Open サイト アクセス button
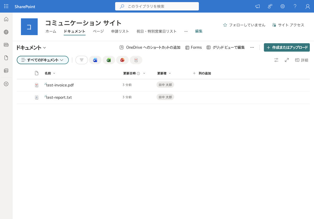This screenshot has height=219, width=314. click(x=288, y=25)
